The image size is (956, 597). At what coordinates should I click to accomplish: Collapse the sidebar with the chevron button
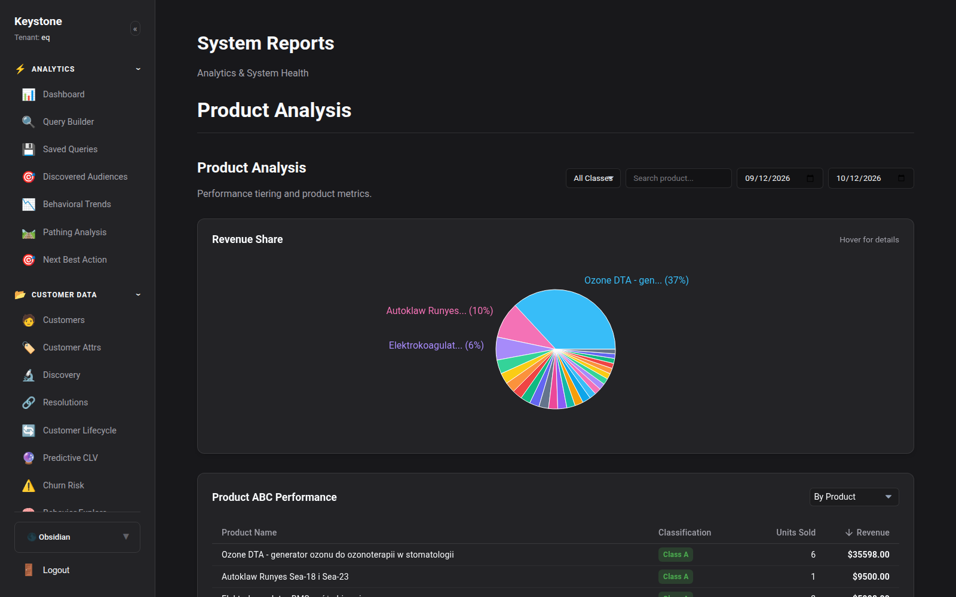[x=135, y=29]
